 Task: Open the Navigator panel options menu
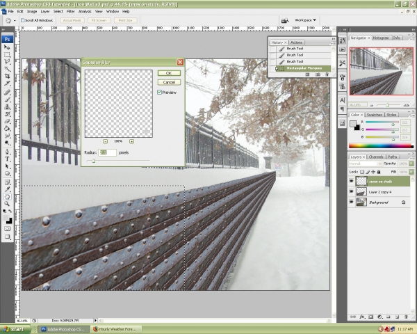click(x=411, y=39)
